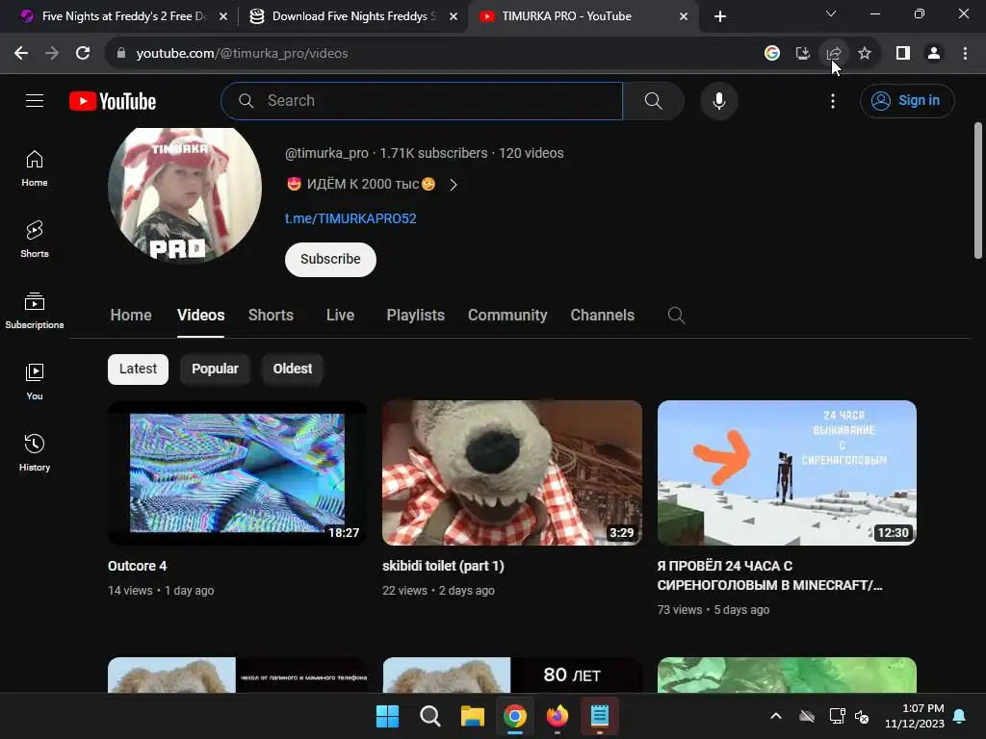Screen dimensions: 986x739
Task: Open History in the sidebar
Action: coord(35,452)
